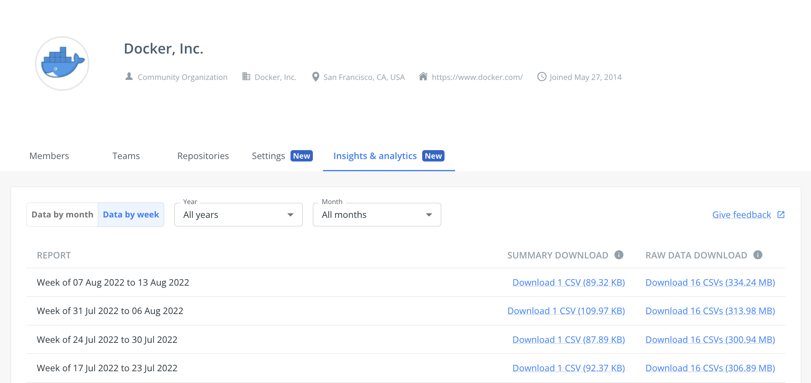This screenshot has width=811, height=383.
Task: Open the Repositories tab
Action: (x=203, y=156)
